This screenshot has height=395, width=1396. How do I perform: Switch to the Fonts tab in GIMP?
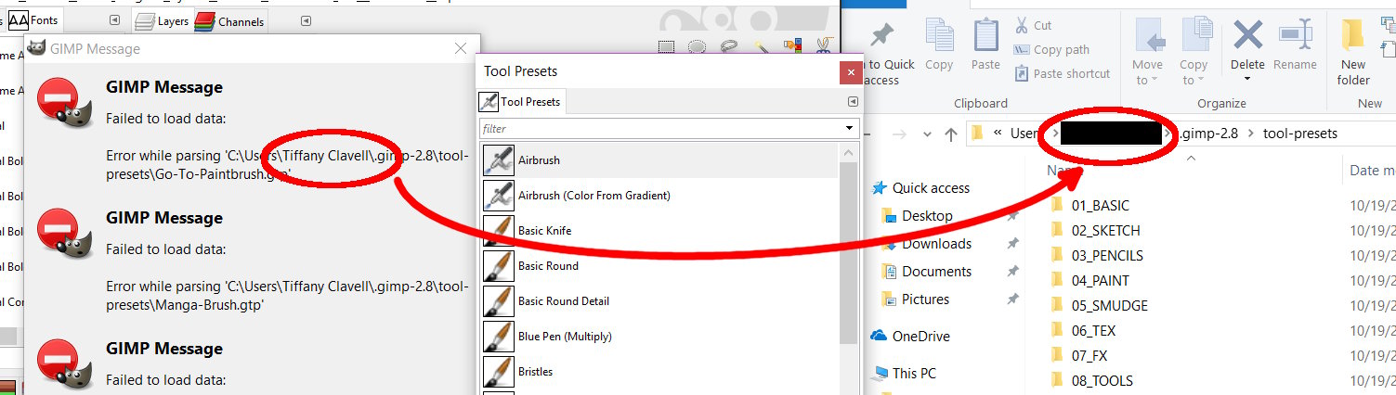[33, 19]
